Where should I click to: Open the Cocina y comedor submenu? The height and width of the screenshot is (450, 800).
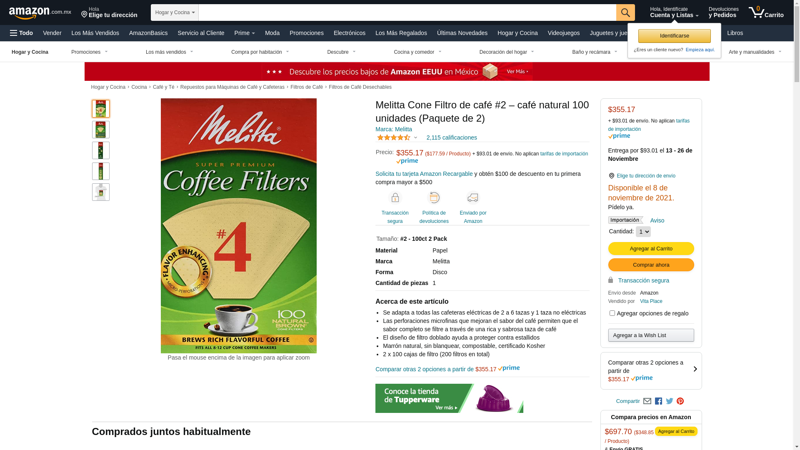coord(417,52)
